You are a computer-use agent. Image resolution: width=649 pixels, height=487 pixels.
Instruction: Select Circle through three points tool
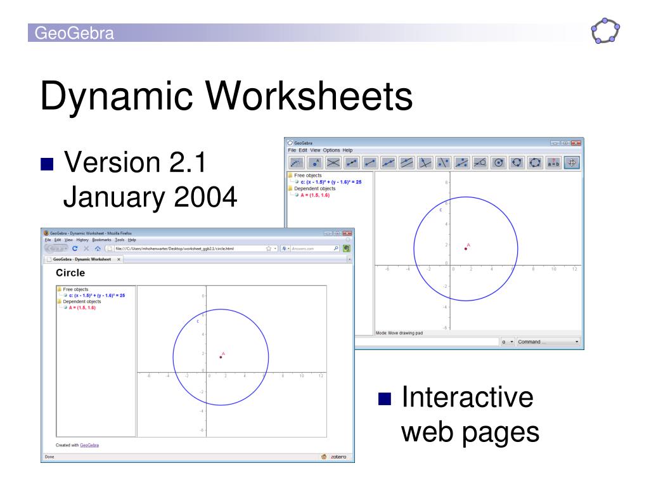[517, 163]
